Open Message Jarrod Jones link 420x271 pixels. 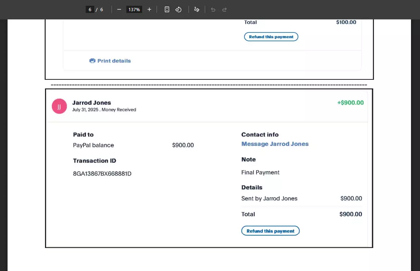(x=275, y=144)
